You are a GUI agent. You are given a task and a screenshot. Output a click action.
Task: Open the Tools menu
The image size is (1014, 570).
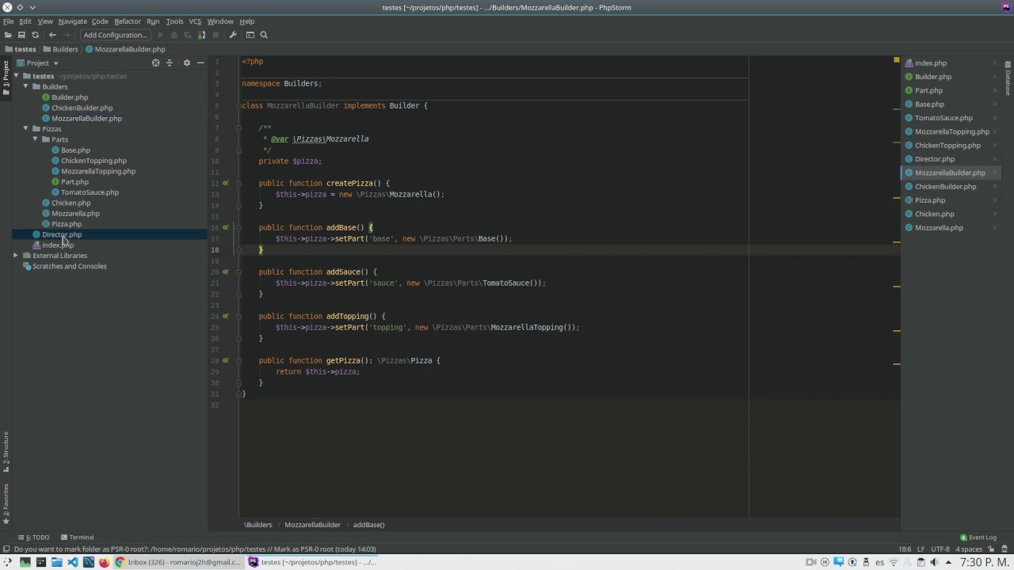pyautogui.click(x=174, y=21)
